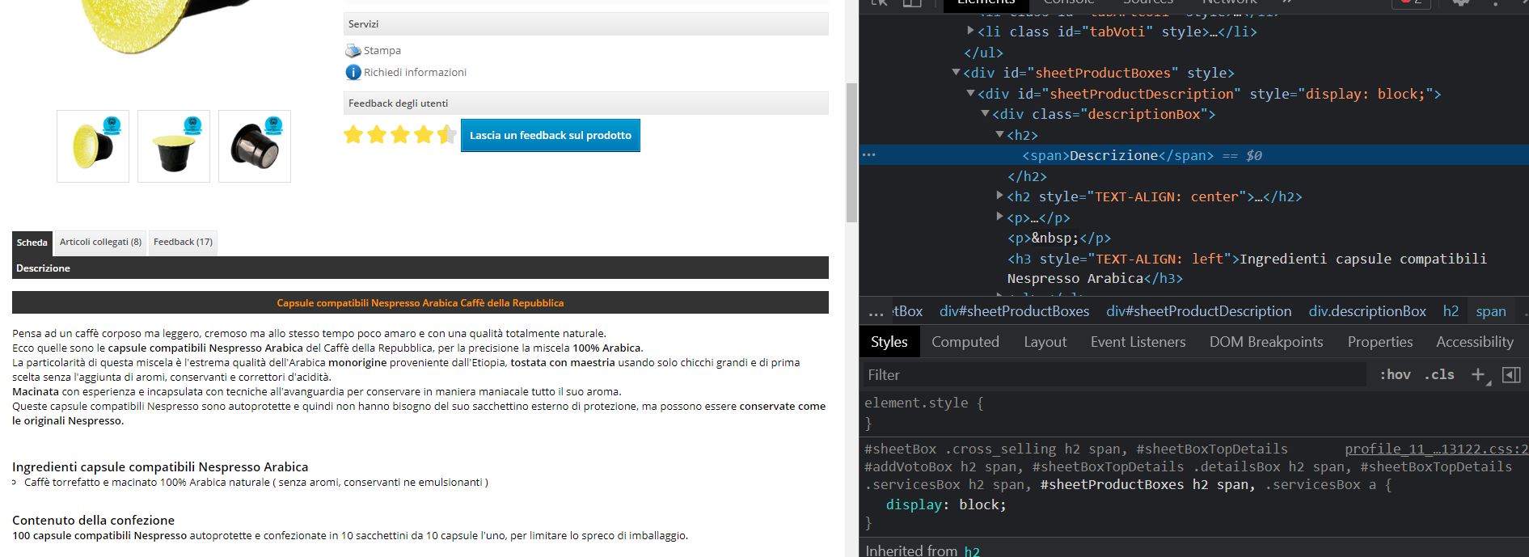Open the Event Listeners tab
Screen dimensions: 1529x557
1138,342
